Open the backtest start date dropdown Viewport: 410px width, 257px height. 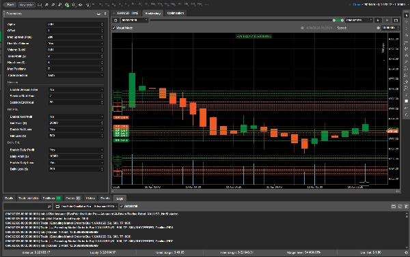coord(134,20)
